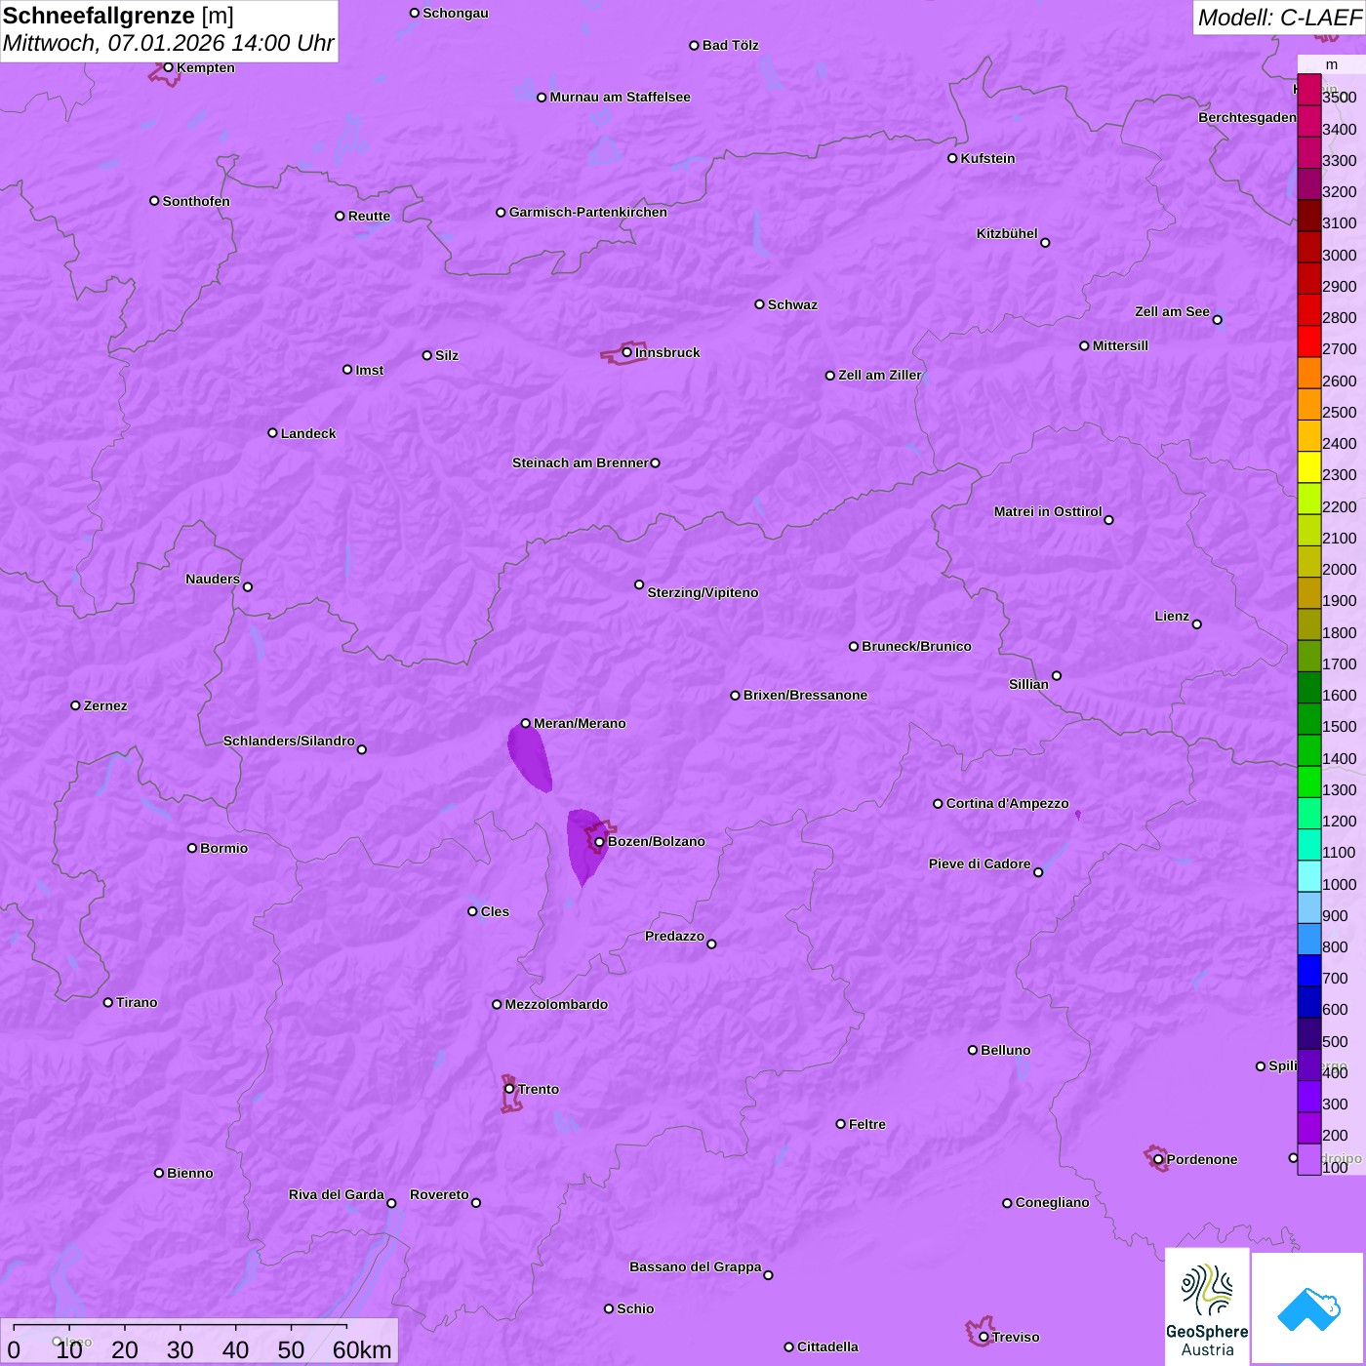This screenshot has height=1366, width=1366.
Task: Click the Brixen/Bressanone label
Action: [x=805, y=695]
